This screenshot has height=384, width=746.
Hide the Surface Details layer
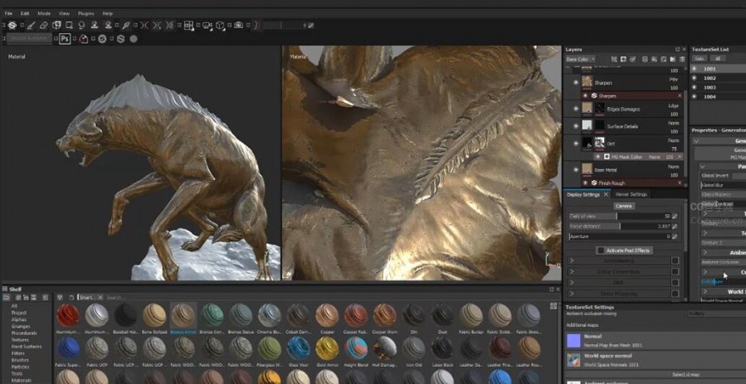[x=576, y=126]
